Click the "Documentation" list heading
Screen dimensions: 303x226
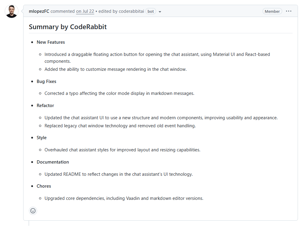click(53, 162)
